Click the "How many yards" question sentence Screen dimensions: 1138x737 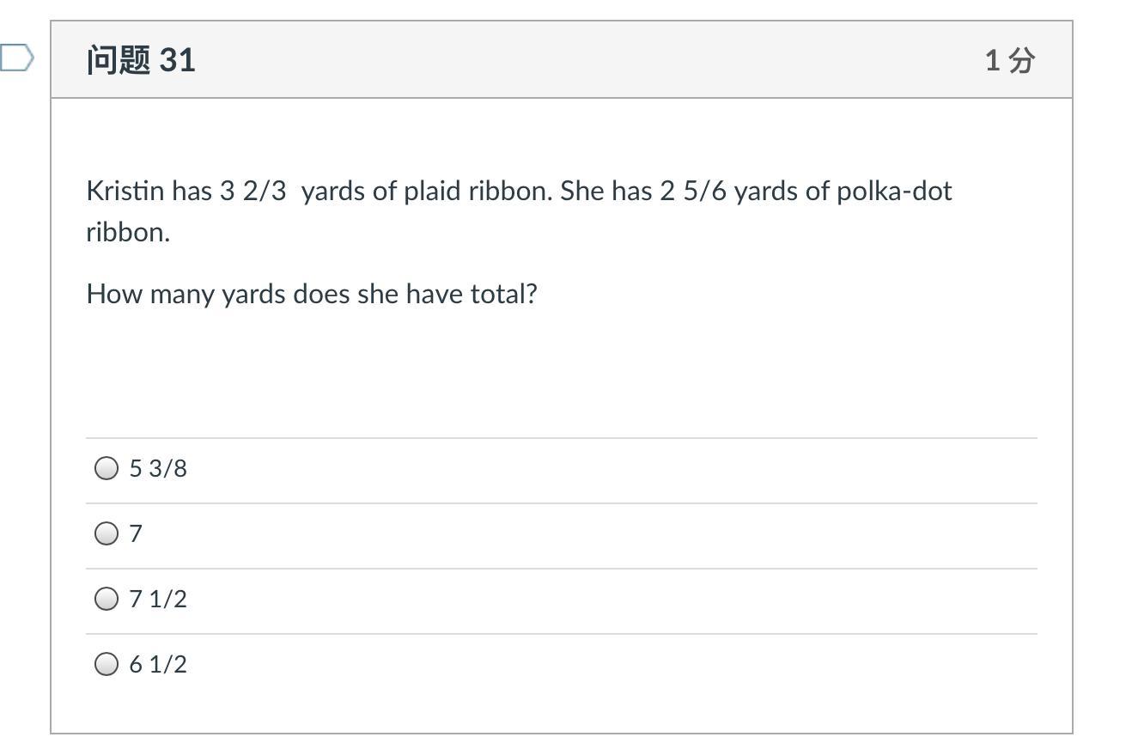[x=311, y=294]
